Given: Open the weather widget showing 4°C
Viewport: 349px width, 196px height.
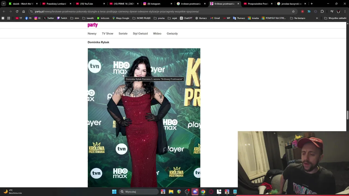Looking at the screenshot, I should (x=12, y=192).
